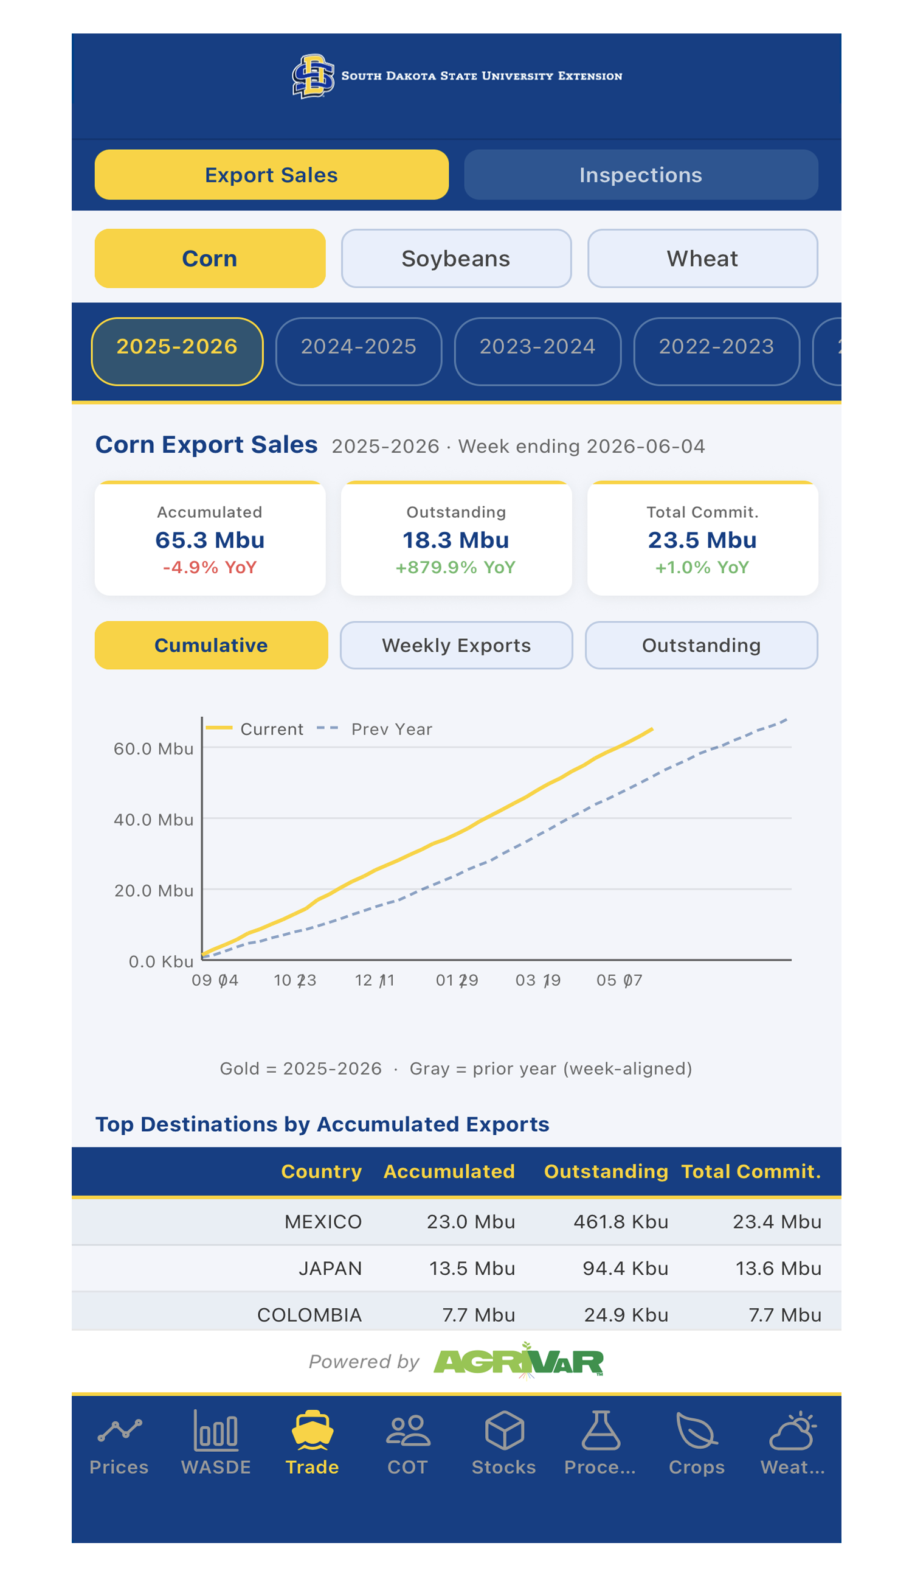Tap the Accumulated 65.3 Mbu card
This screenshot has height=1582, width=912.
point(210,538)
